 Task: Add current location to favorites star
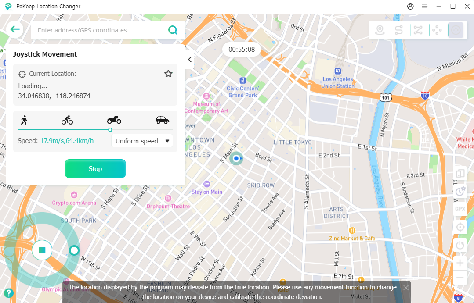coord(168,74)
